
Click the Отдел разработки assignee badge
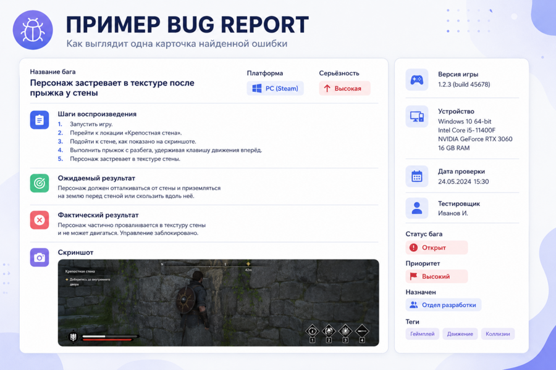tap(443, 305)
